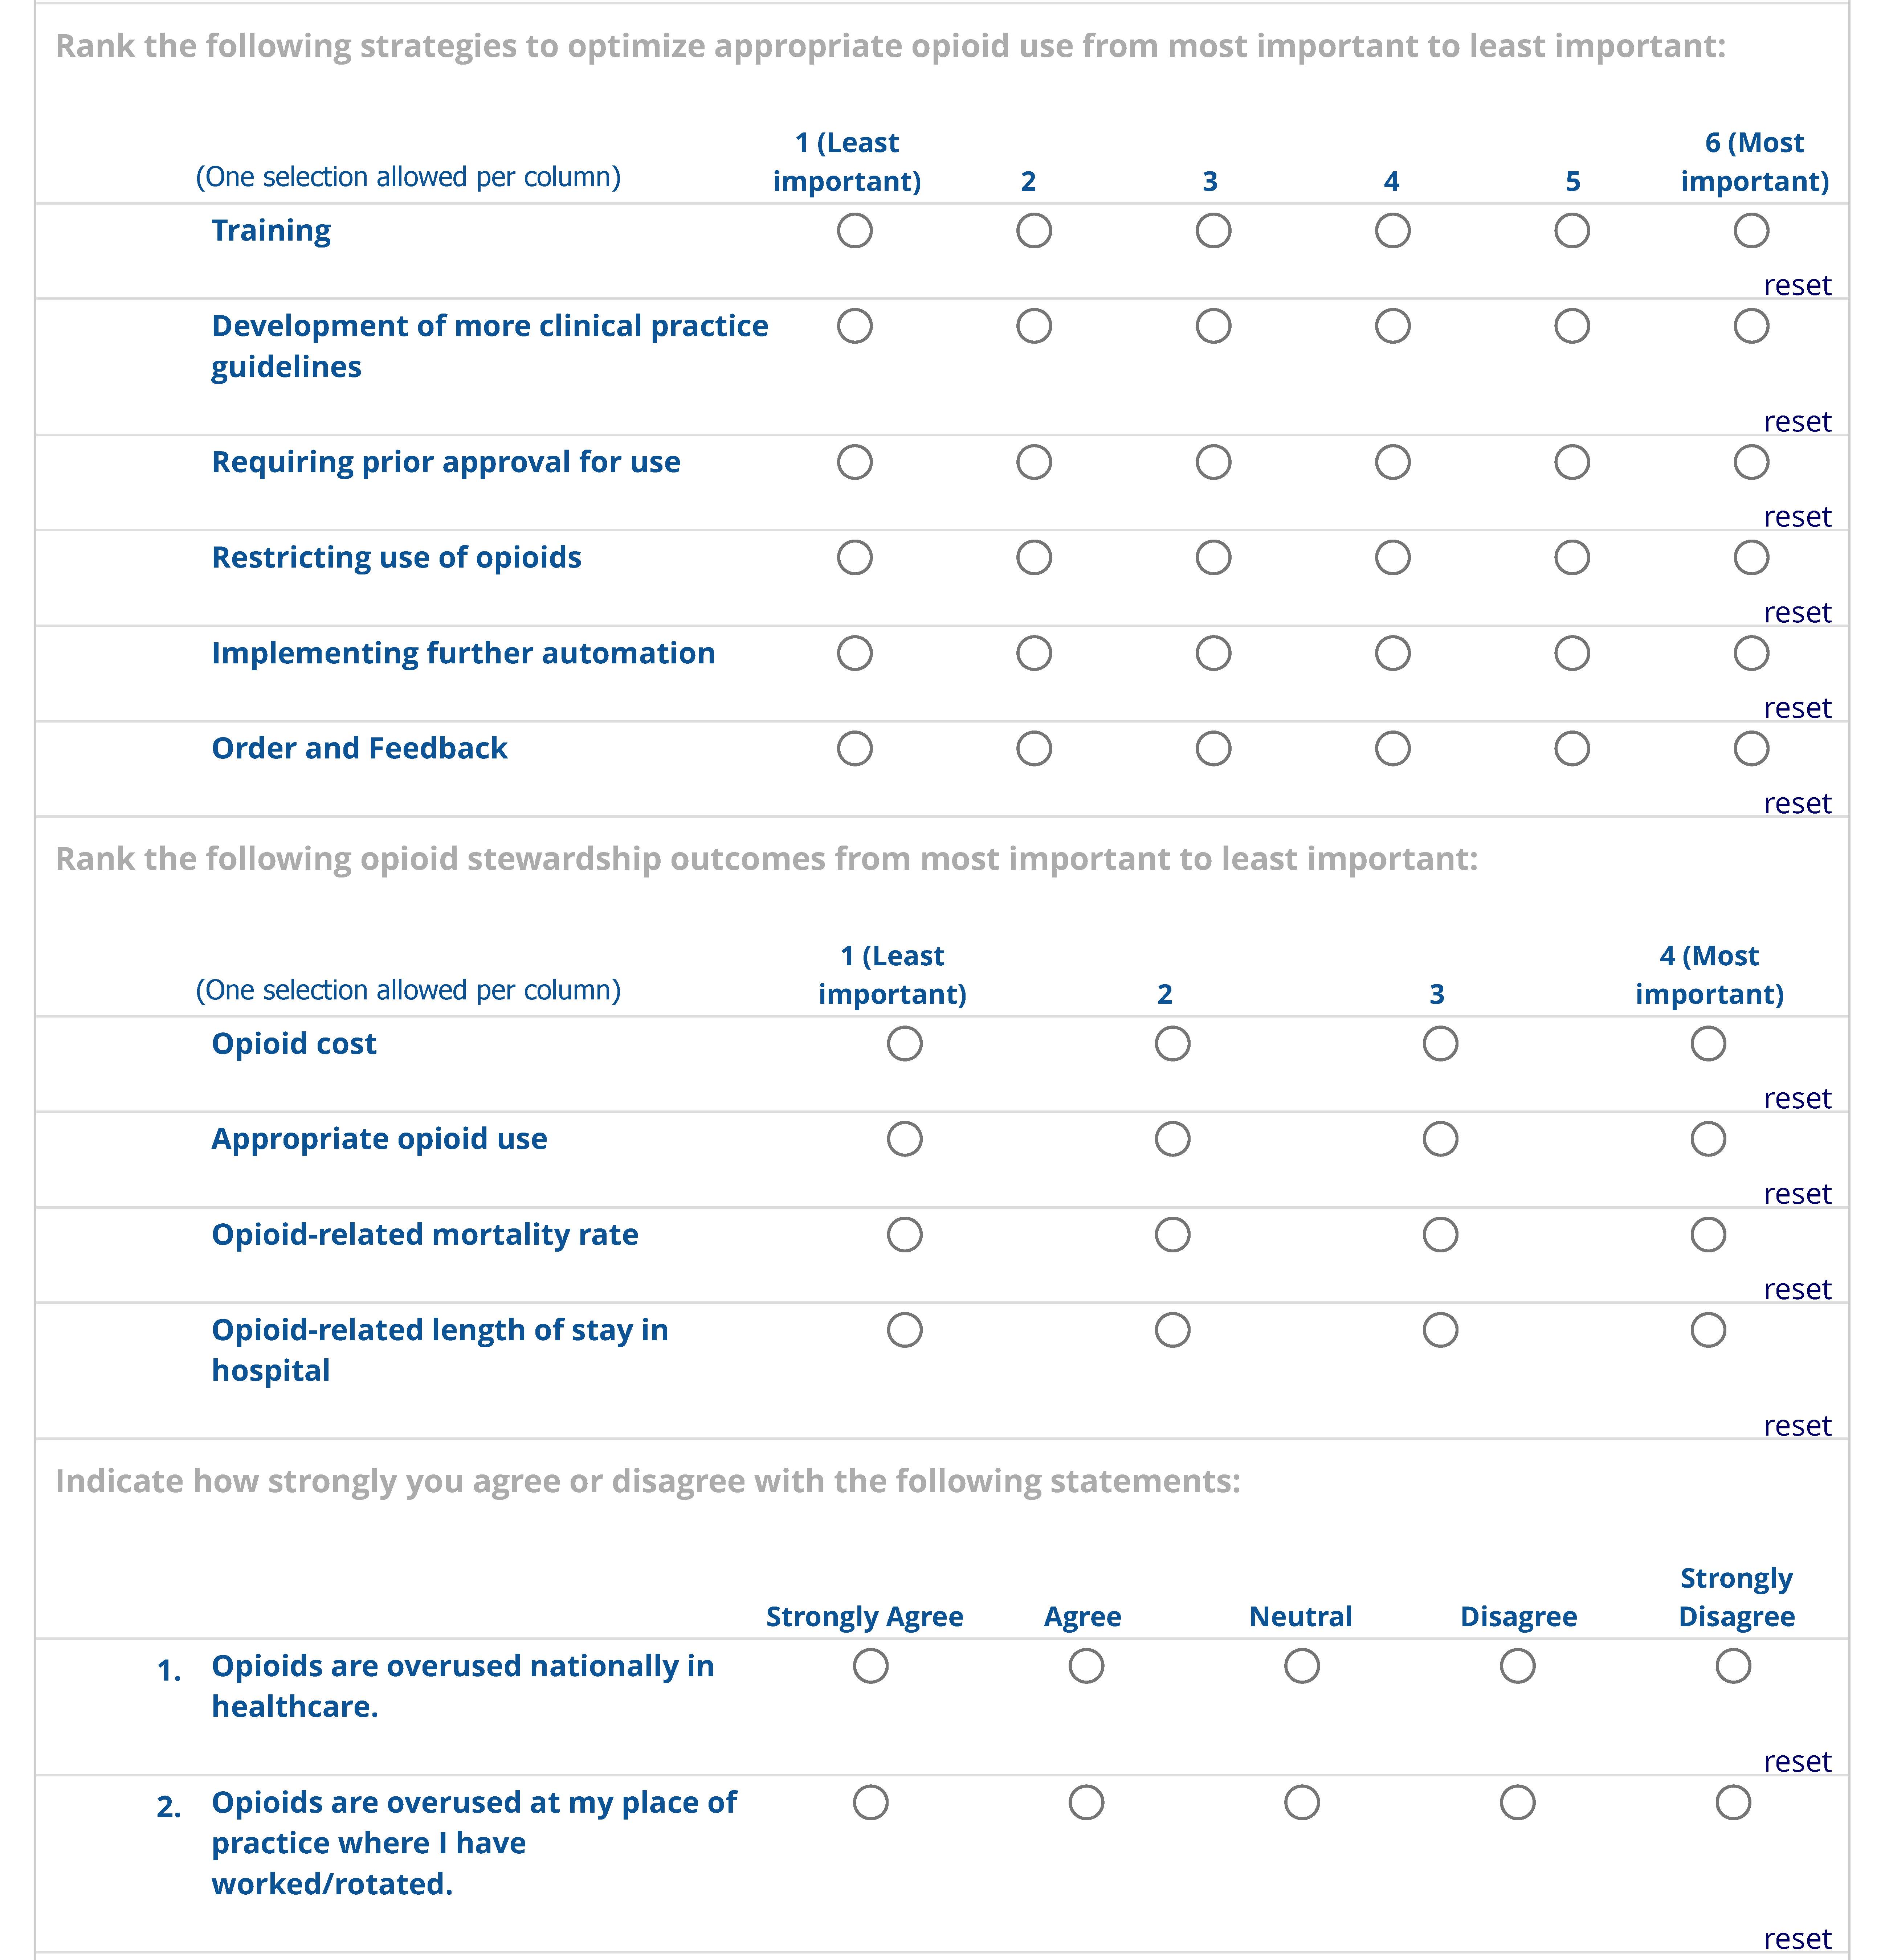Select rank 1 for Training strategy
Image resolution: width=1881 pixels, height=1960 pixels.
pyautogui.click(x=854, y=231)
